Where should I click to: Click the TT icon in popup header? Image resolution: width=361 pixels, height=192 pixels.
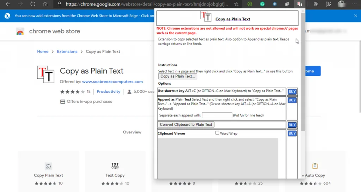coord(206,16)
